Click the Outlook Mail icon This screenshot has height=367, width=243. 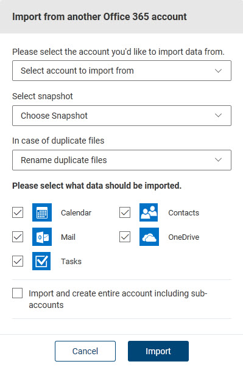(42, 237)
